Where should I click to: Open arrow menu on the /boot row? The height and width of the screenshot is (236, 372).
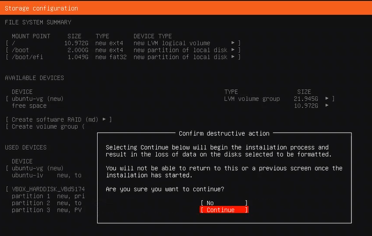pyautogui.click(x=233, y=50)
